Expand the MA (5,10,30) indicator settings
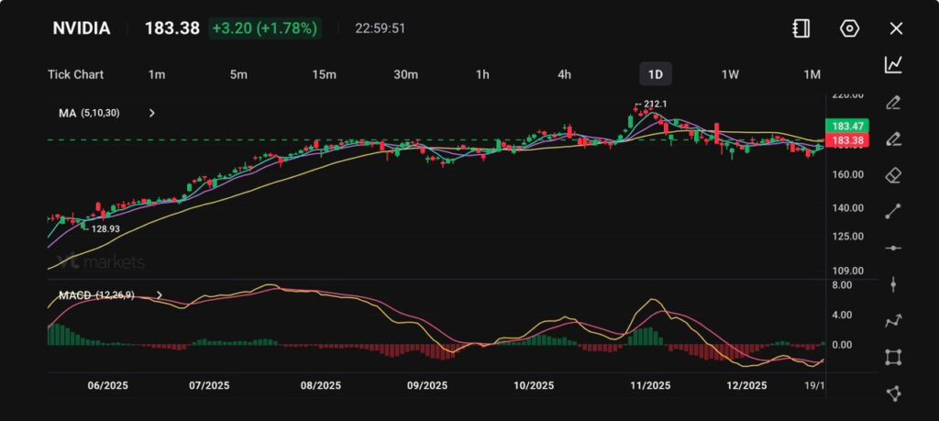 click(x=152, y=113)
